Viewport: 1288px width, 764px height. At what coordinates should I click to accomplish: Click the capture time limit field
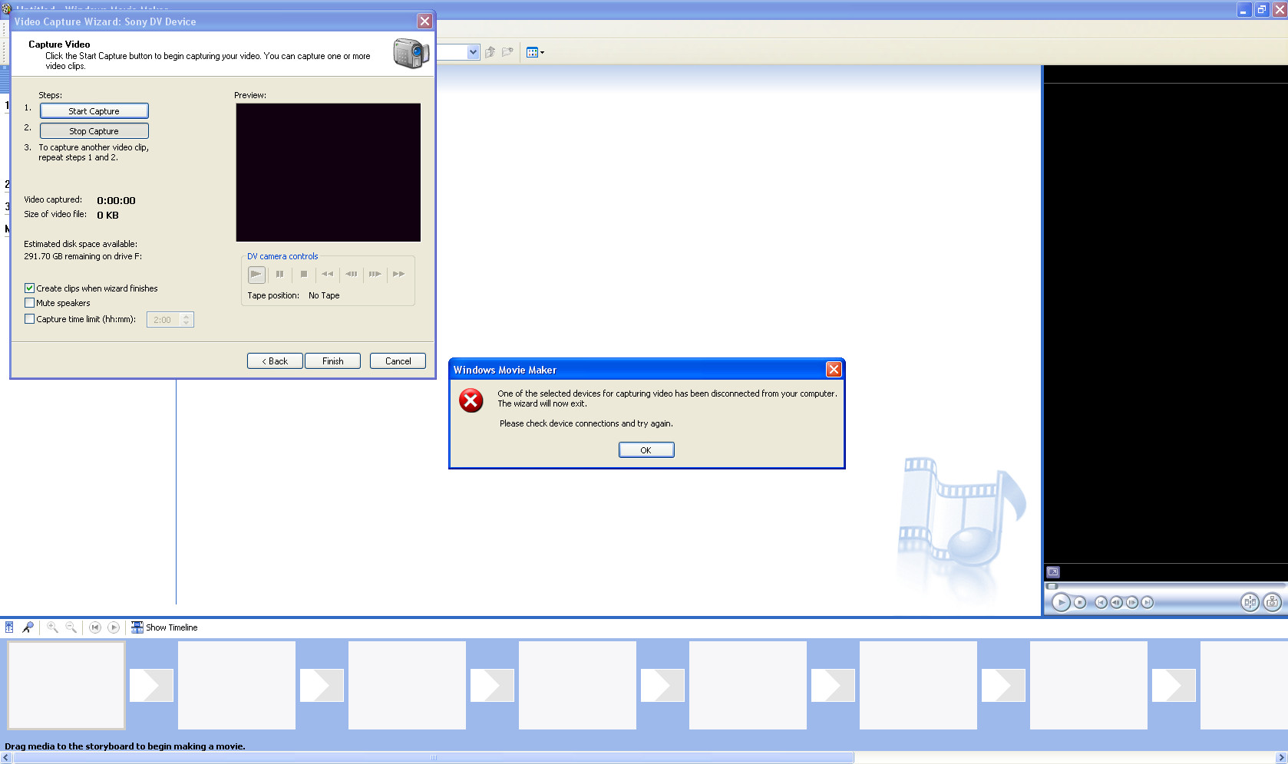tap(163, 320)
